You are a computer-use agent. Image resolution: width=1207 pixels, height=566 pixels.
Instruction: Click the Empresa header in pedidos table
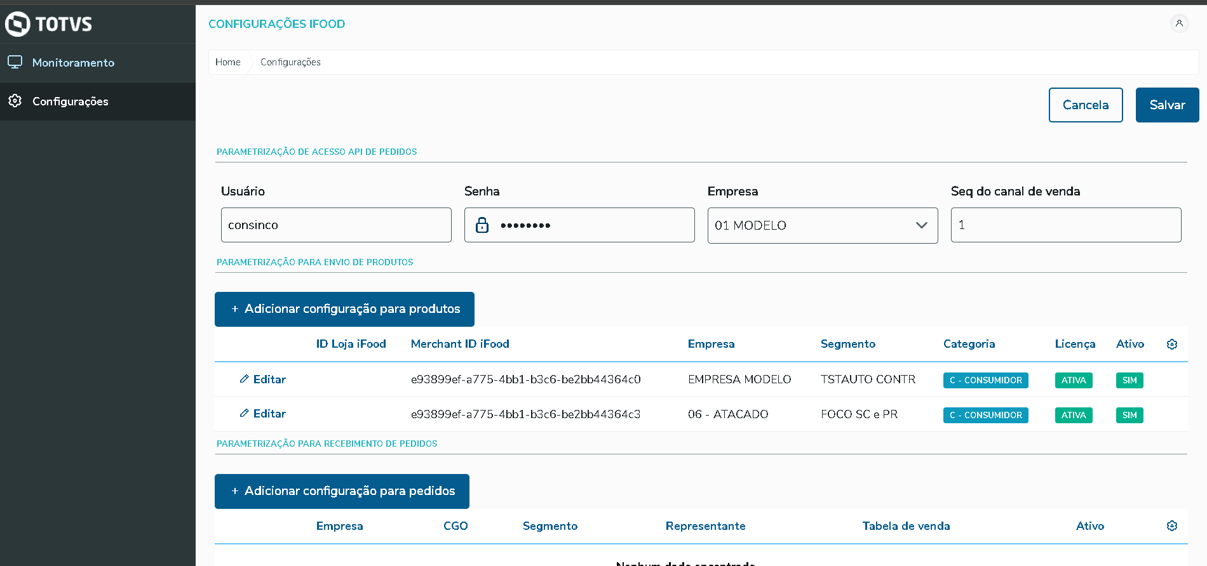(x=340, y=526)
